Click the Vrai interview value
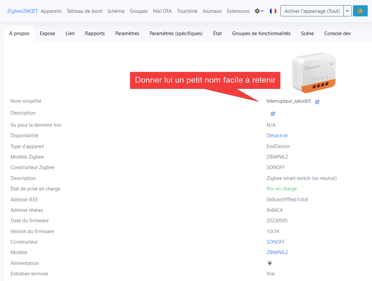Screen dimensions: 372x281 [271, 274]
